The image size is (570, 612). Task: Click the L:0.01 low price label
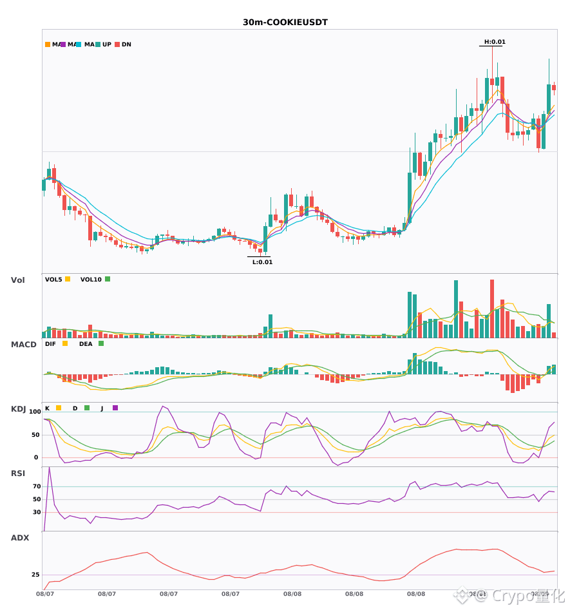(x=262, y=262)
